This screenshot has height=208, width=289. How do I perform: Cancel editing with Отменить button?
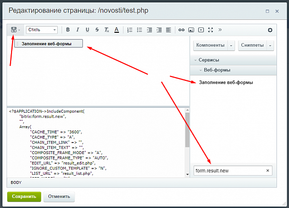59,196
